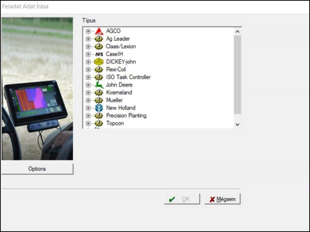Click the Claas/Lexion gear icon
The height and width of the screenshot is (232, 310).
pos(99,47)
